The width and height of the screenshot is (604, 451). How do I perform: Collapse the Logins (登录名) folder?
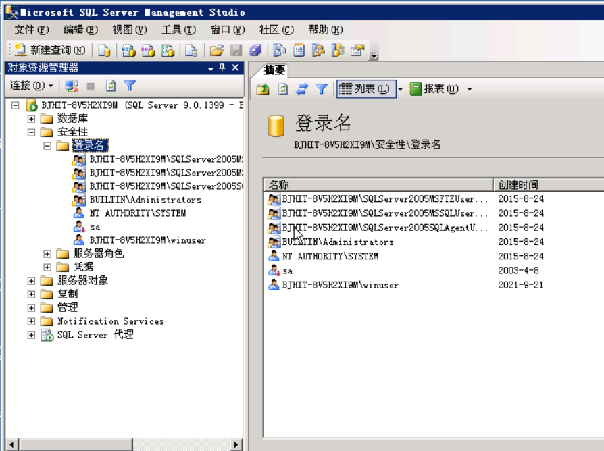(47, 146)
